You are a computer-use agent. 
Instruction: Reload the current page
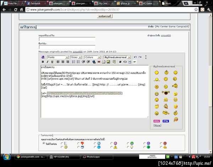tap(16, 10)
